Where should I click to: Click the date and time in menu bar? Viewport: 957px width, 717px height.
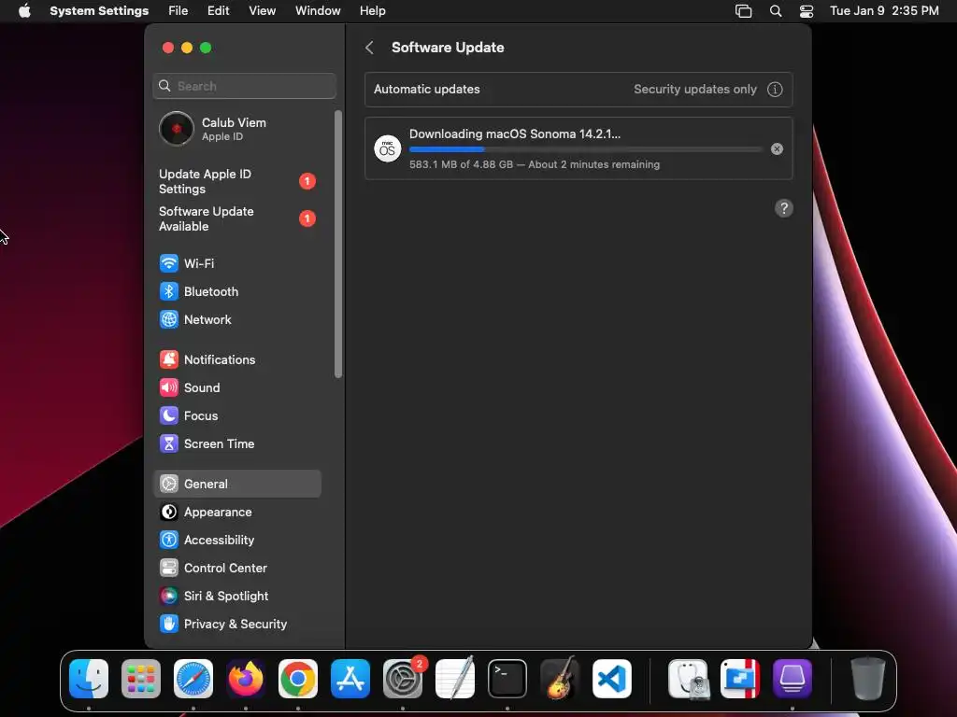point(884,11)
